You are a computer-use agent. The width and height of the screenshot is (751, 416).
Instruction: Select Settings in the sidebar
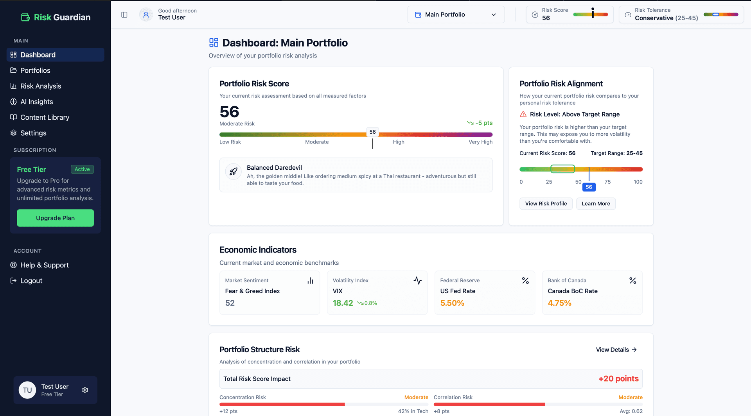pos(56,133)
